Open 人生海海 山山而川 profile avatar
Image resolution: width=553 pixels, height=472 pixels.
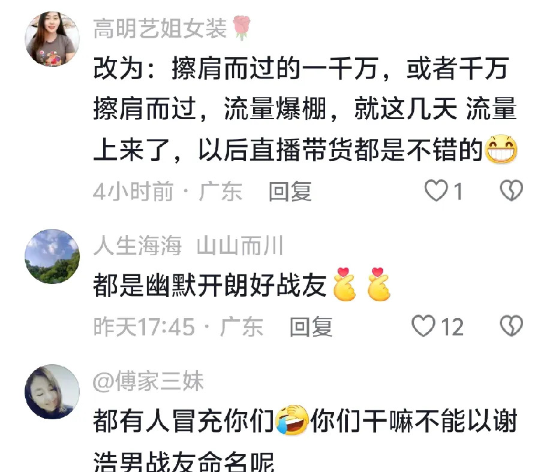point(52,256)
